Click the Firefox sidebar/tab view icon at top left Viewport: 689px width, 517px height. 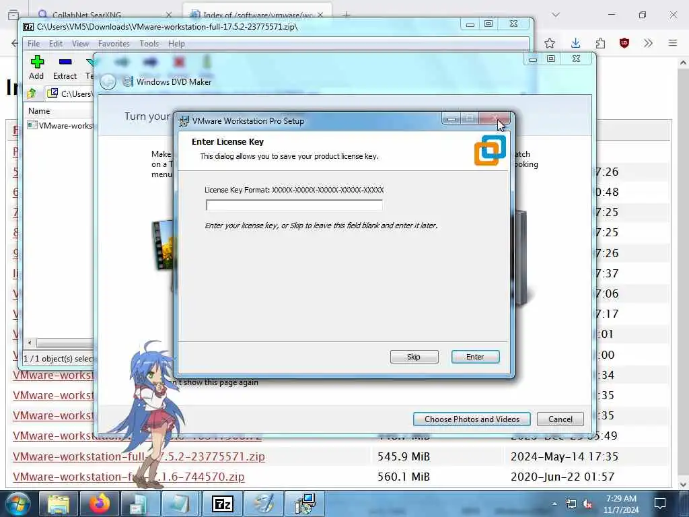(13, 15)
